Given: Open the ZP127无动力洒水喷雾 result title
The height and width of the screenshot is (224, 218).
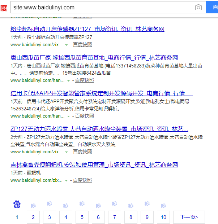Looking at the screenshot, I should pos(99,129).
